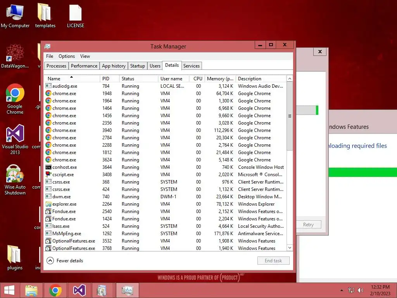Select cscript.exe process icon

pyautogui.click(x=48, y=174)
